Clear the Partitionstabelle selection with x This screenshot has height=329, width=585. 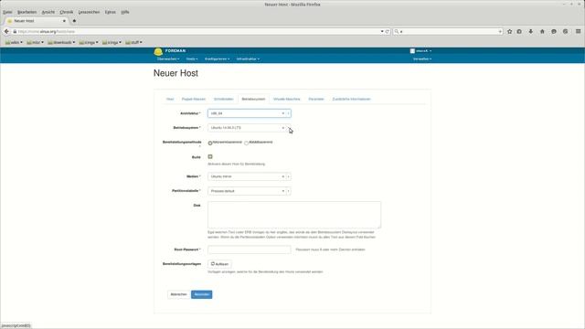(282, 191)
